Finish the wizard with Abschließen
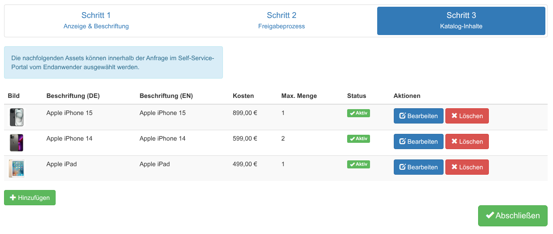This screenshot has height=234, width=553. (x=513, y=216)
